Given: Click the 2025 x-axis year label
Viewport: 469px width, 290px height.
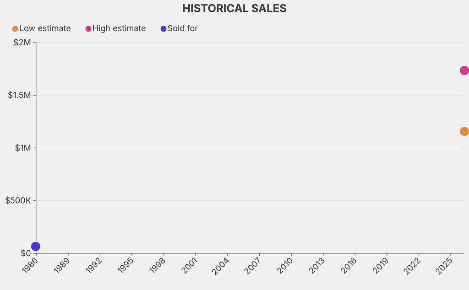Looking at the screenshot, I should click(445, 265).
